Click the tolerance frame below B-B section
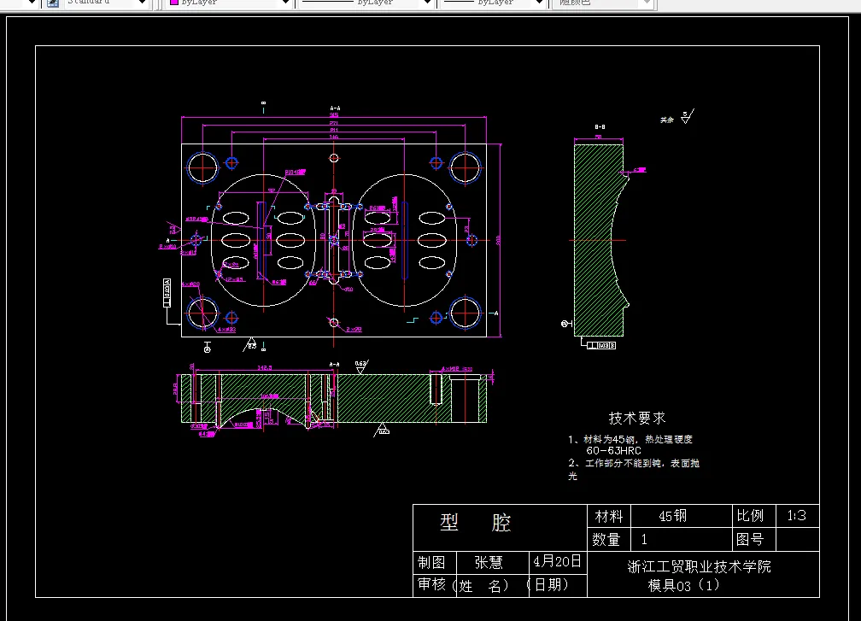This screenshot has height=621, width=861. pos(601,345)
